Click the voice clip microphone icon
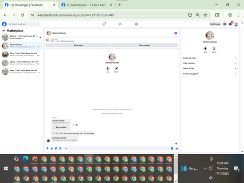 [47, 148]
